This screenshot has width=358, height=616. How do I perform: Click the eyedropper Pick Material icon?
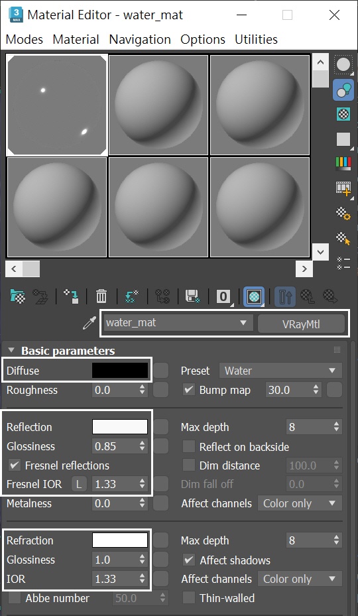click(89, 324)
